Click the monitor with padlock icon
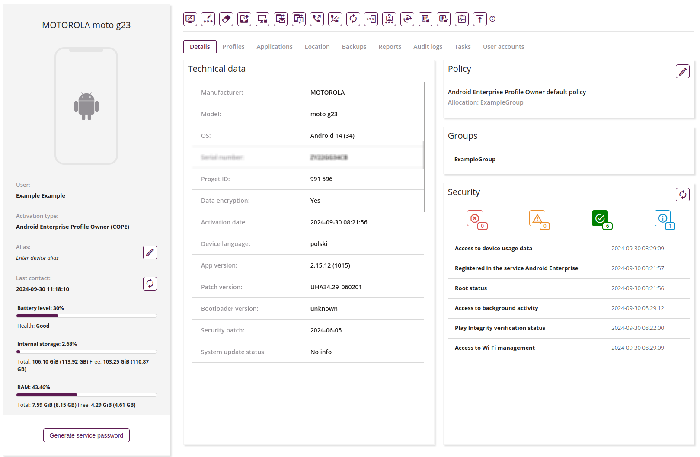700x457 pixels. (262, 19)
